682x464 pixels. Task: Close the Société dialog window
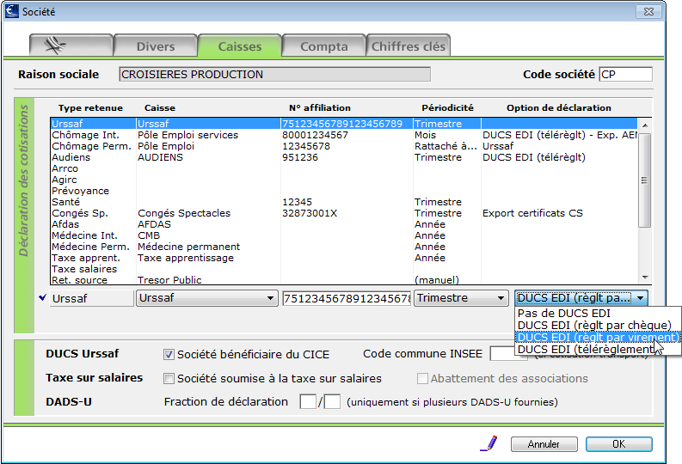(648, 11)
